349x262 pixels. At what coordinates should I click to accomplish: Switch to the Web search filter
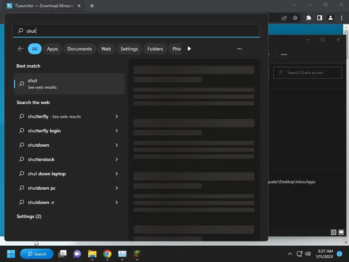tap(106, 49)
